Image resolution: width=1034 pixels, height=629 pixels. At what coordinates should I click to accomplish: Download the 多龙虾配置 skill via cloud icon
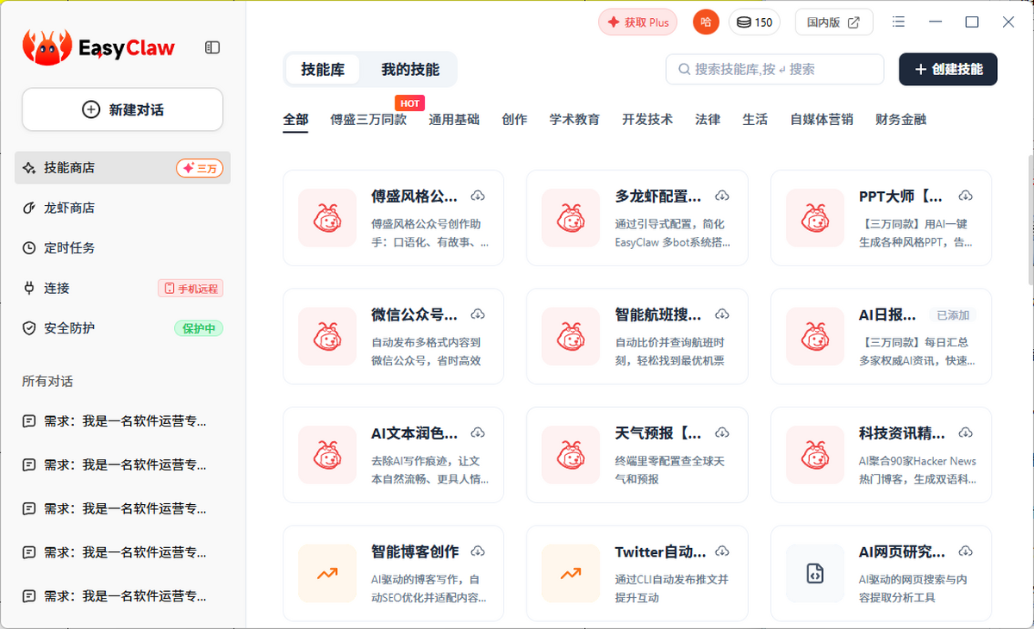pyautogui.click(x=722, y=196)
